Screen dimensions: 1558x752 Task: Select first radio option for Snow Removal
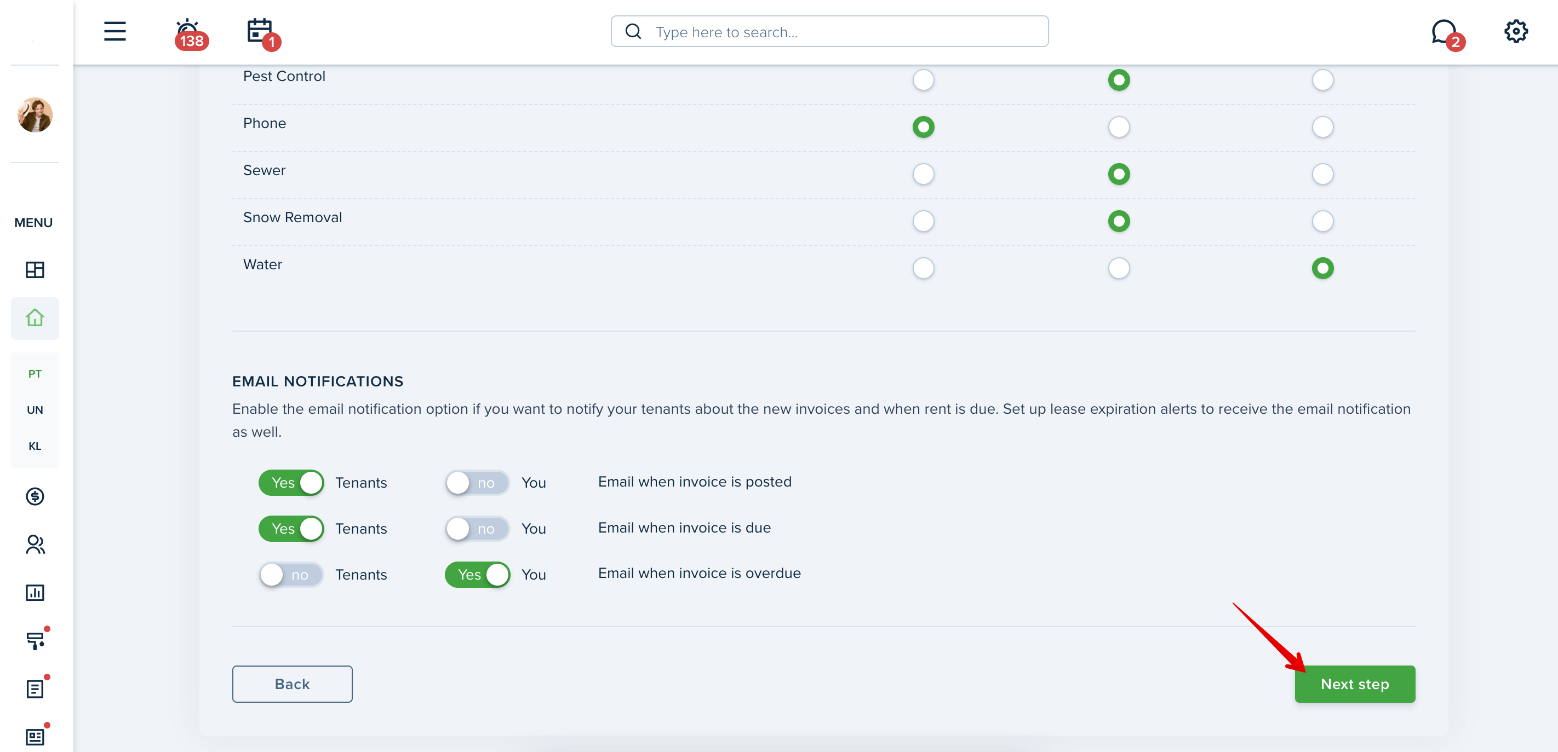(x=924, y=221)
